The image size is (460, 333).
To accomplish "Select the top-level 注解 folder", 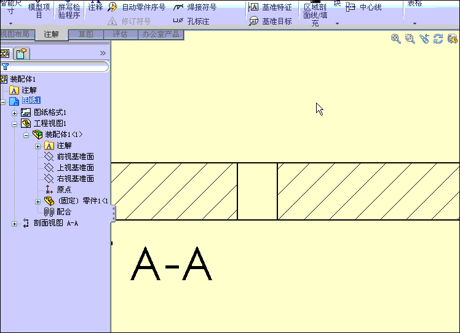I will point(29,90).
